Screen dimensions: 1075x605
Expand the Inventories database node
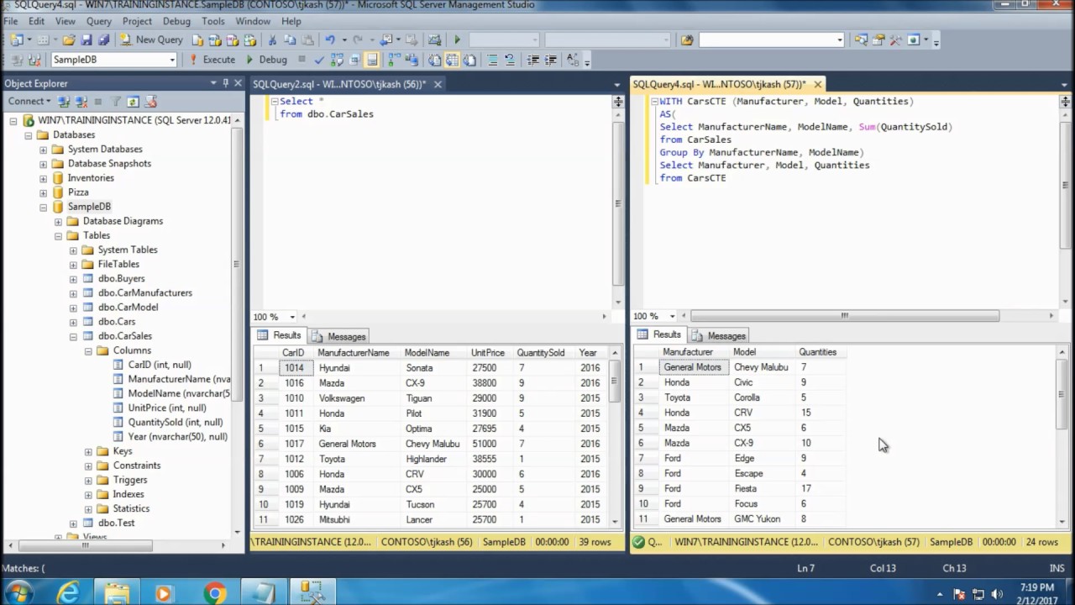(43, 178)
